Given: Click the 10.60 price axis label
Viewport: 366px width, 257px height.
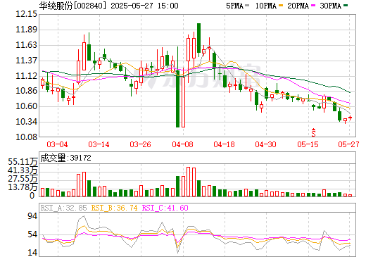Looking at the screenshot, I should (x=26, y=106).
